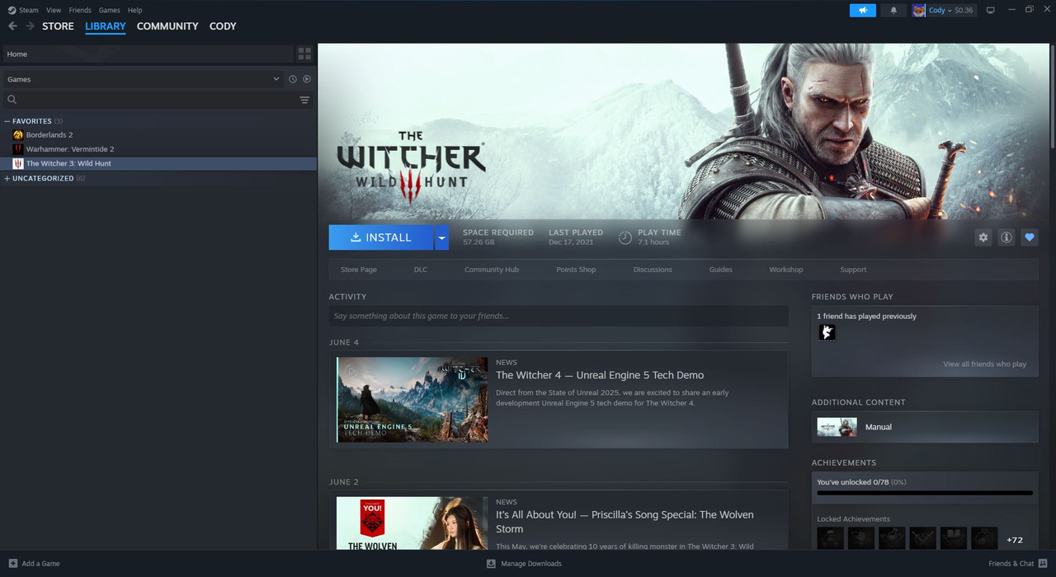The height and width of the screenshot is (577, 1056).
Task: Toggle ready-to-play filter icon
Action: (x=307, y=79)
